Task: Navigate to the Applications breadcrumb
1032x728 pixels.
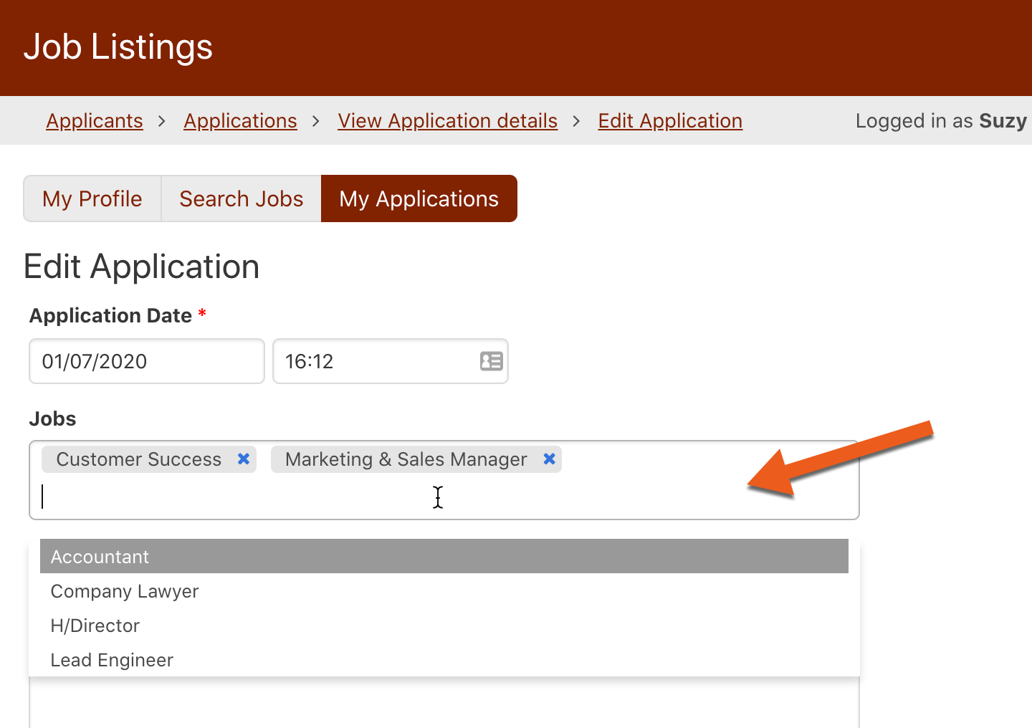Action: pos(240,120)
